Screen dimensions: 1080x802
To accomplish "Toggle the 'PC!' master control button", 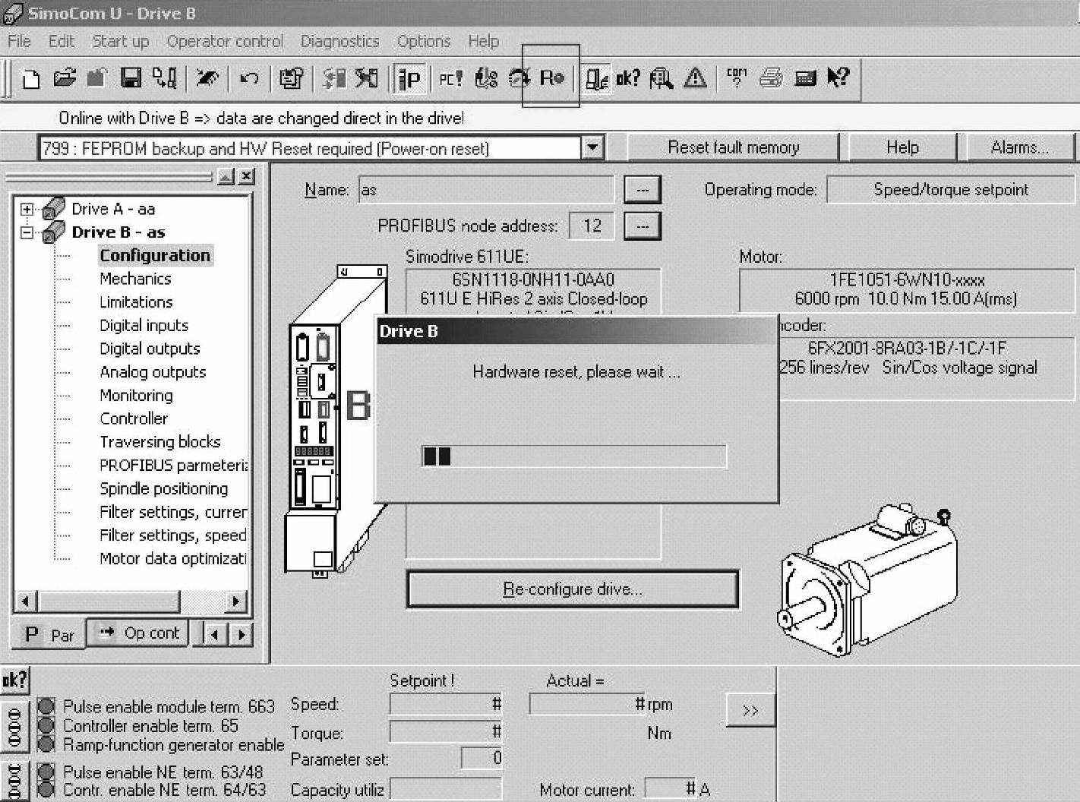I will 450,78.
